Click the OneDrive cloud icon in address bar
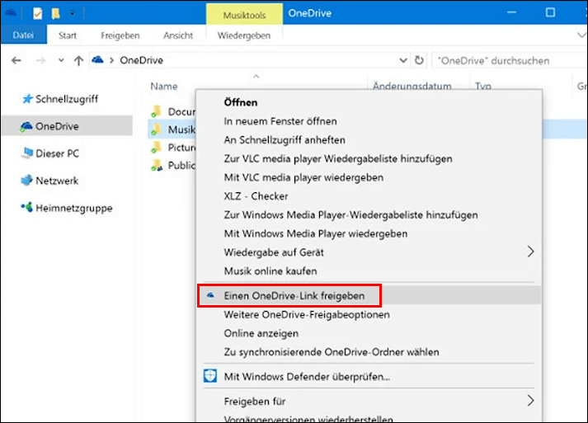Image resolution: width=588 pixels, height=423 pixels. point(98,59)
